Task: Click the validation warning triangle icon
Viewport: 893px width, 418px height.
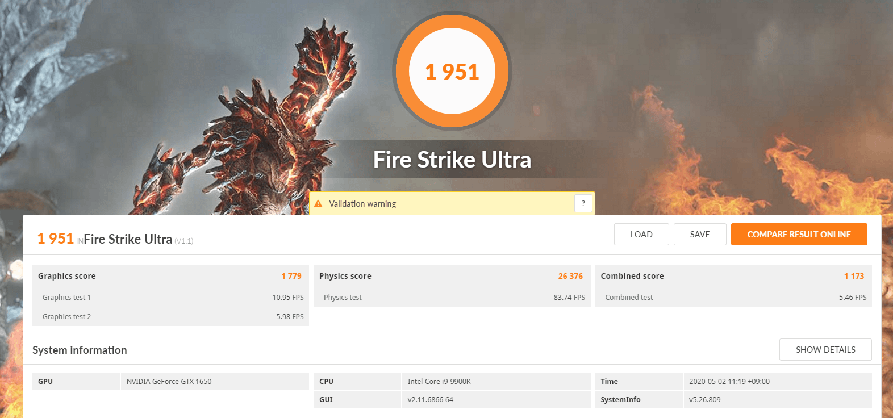Action: (x=318, y=203)
